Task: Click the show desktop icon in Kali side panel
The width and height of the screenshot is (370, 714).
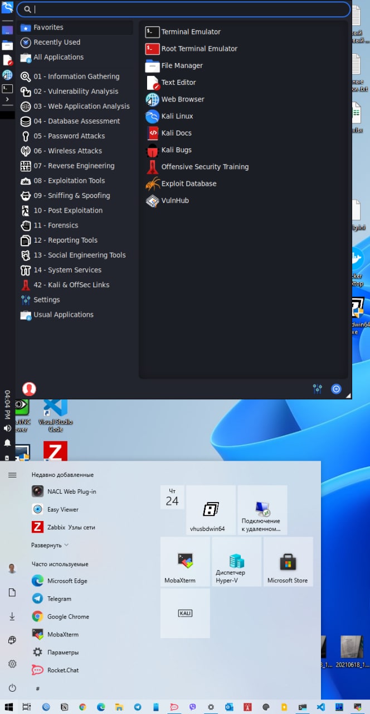Action: (7, 30)
